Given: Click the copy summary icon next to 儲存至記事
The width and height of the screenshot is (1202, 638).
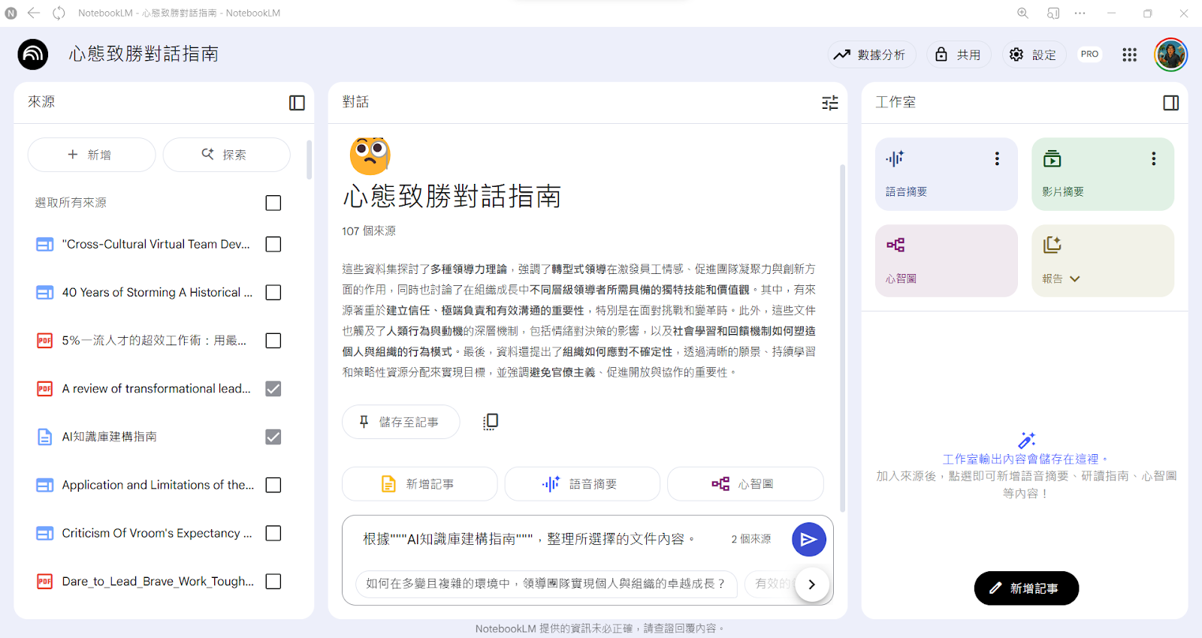Looking at the screenshot, I should tap(491, 422).
